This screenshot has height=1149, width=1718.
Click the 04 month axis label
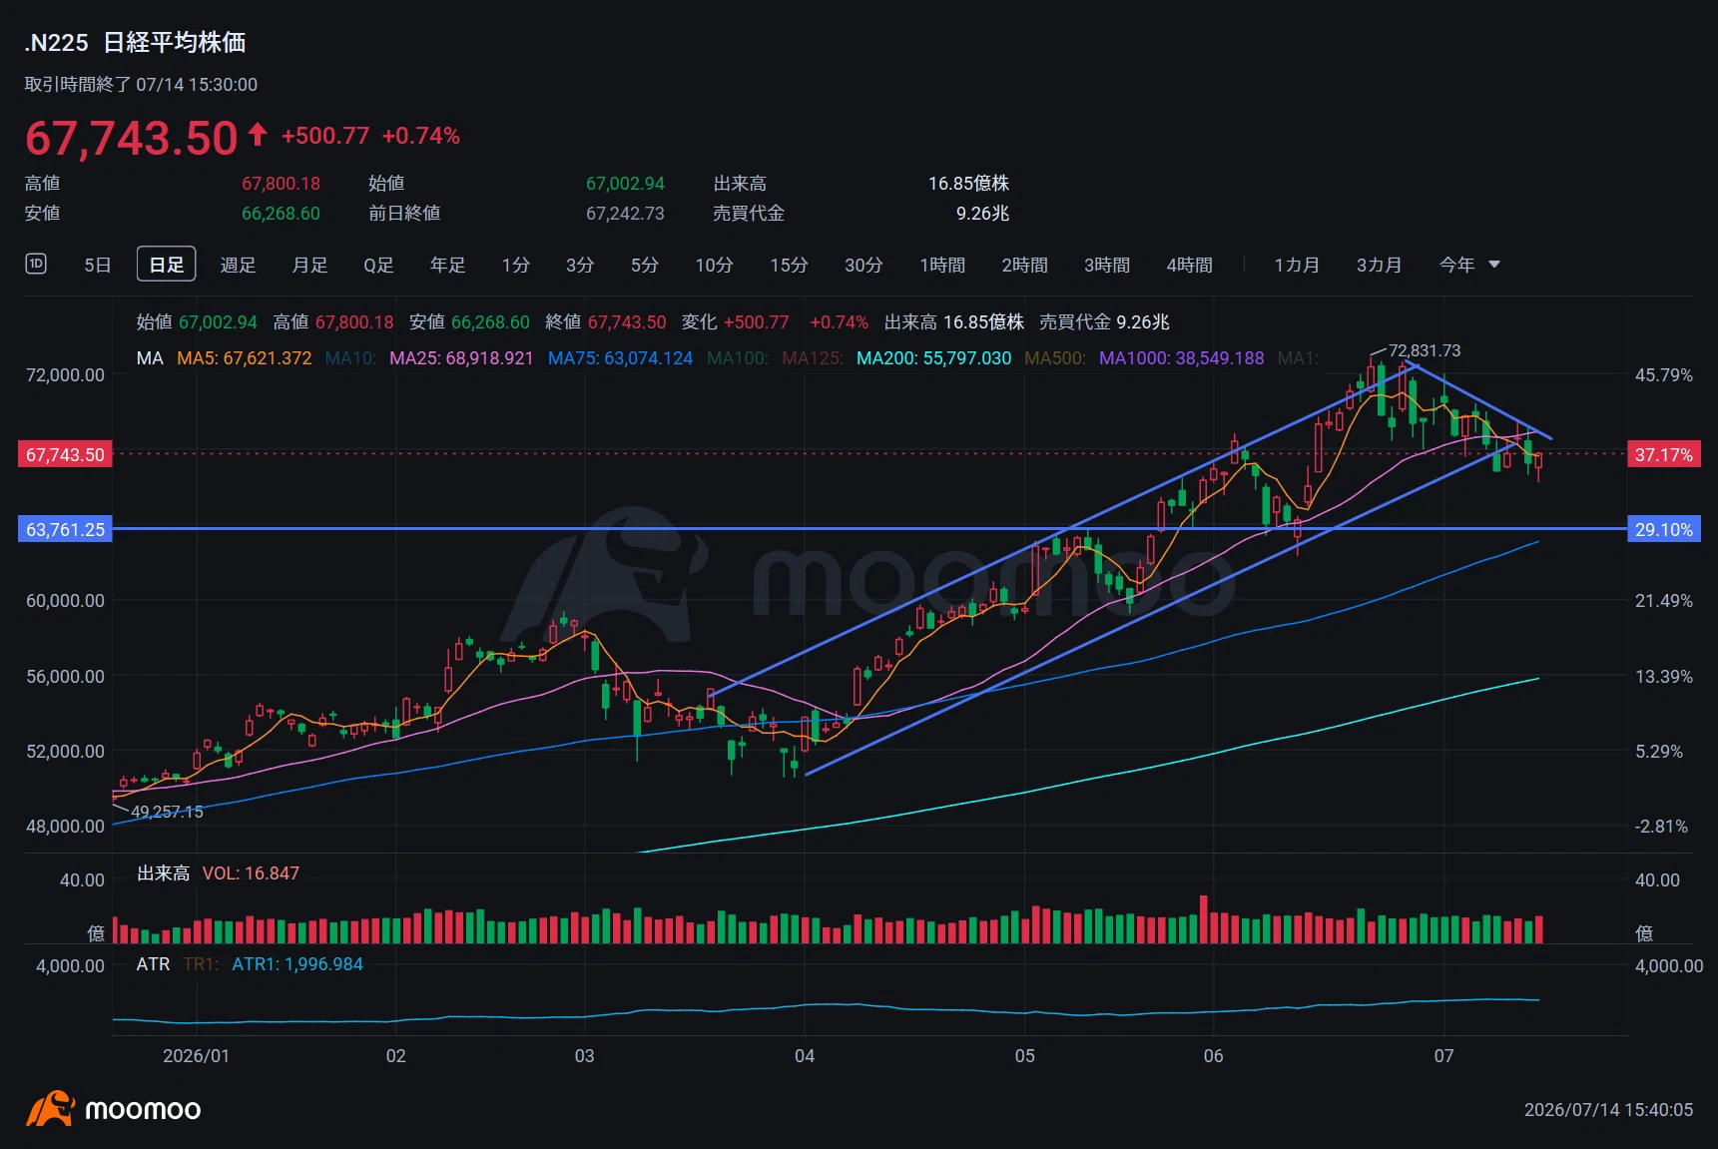[805, 1056]
